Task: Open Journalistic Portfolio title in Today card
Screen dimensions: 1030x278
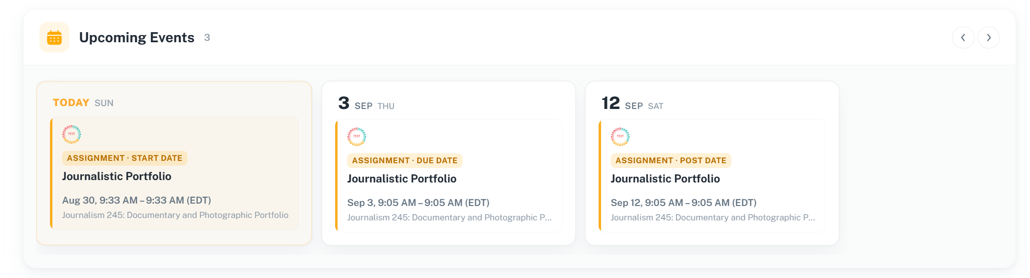Action: (x=117, y=176)
